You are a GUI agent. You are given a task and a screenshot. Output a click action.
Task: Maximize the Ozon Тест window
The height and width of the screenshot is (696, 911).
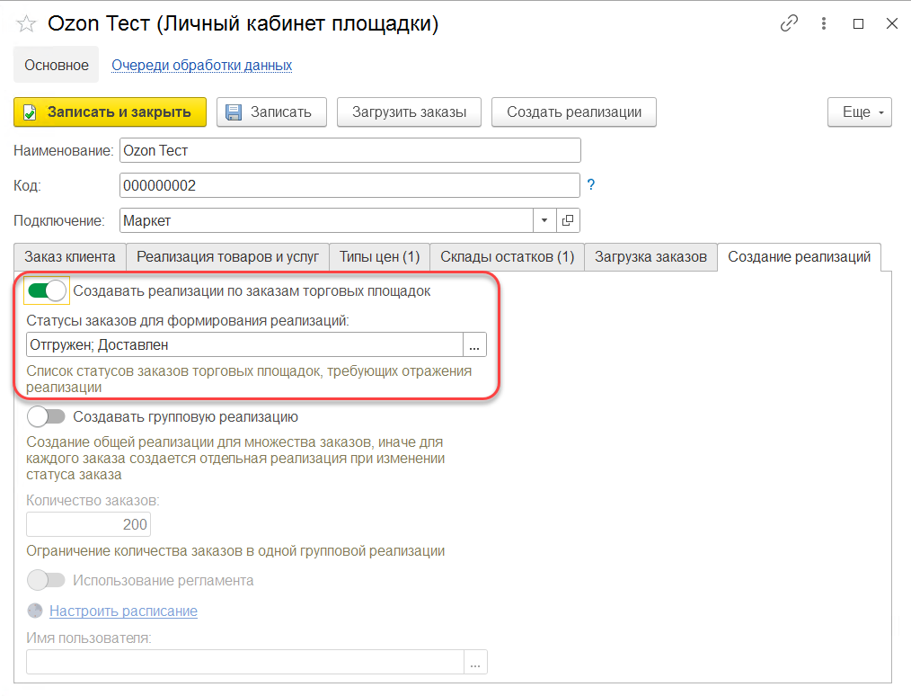coord(858,23)
